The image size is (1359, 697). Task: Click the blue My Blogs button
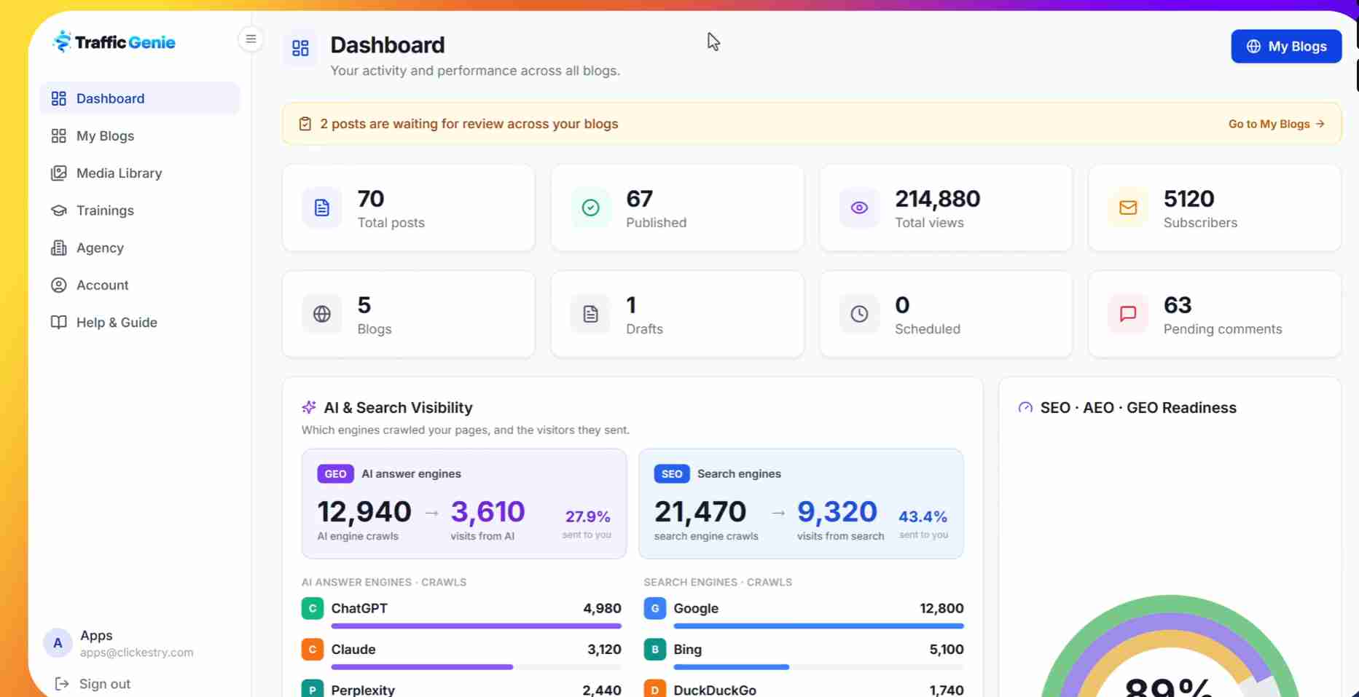pyautogui.click(x=1286, y=46)
